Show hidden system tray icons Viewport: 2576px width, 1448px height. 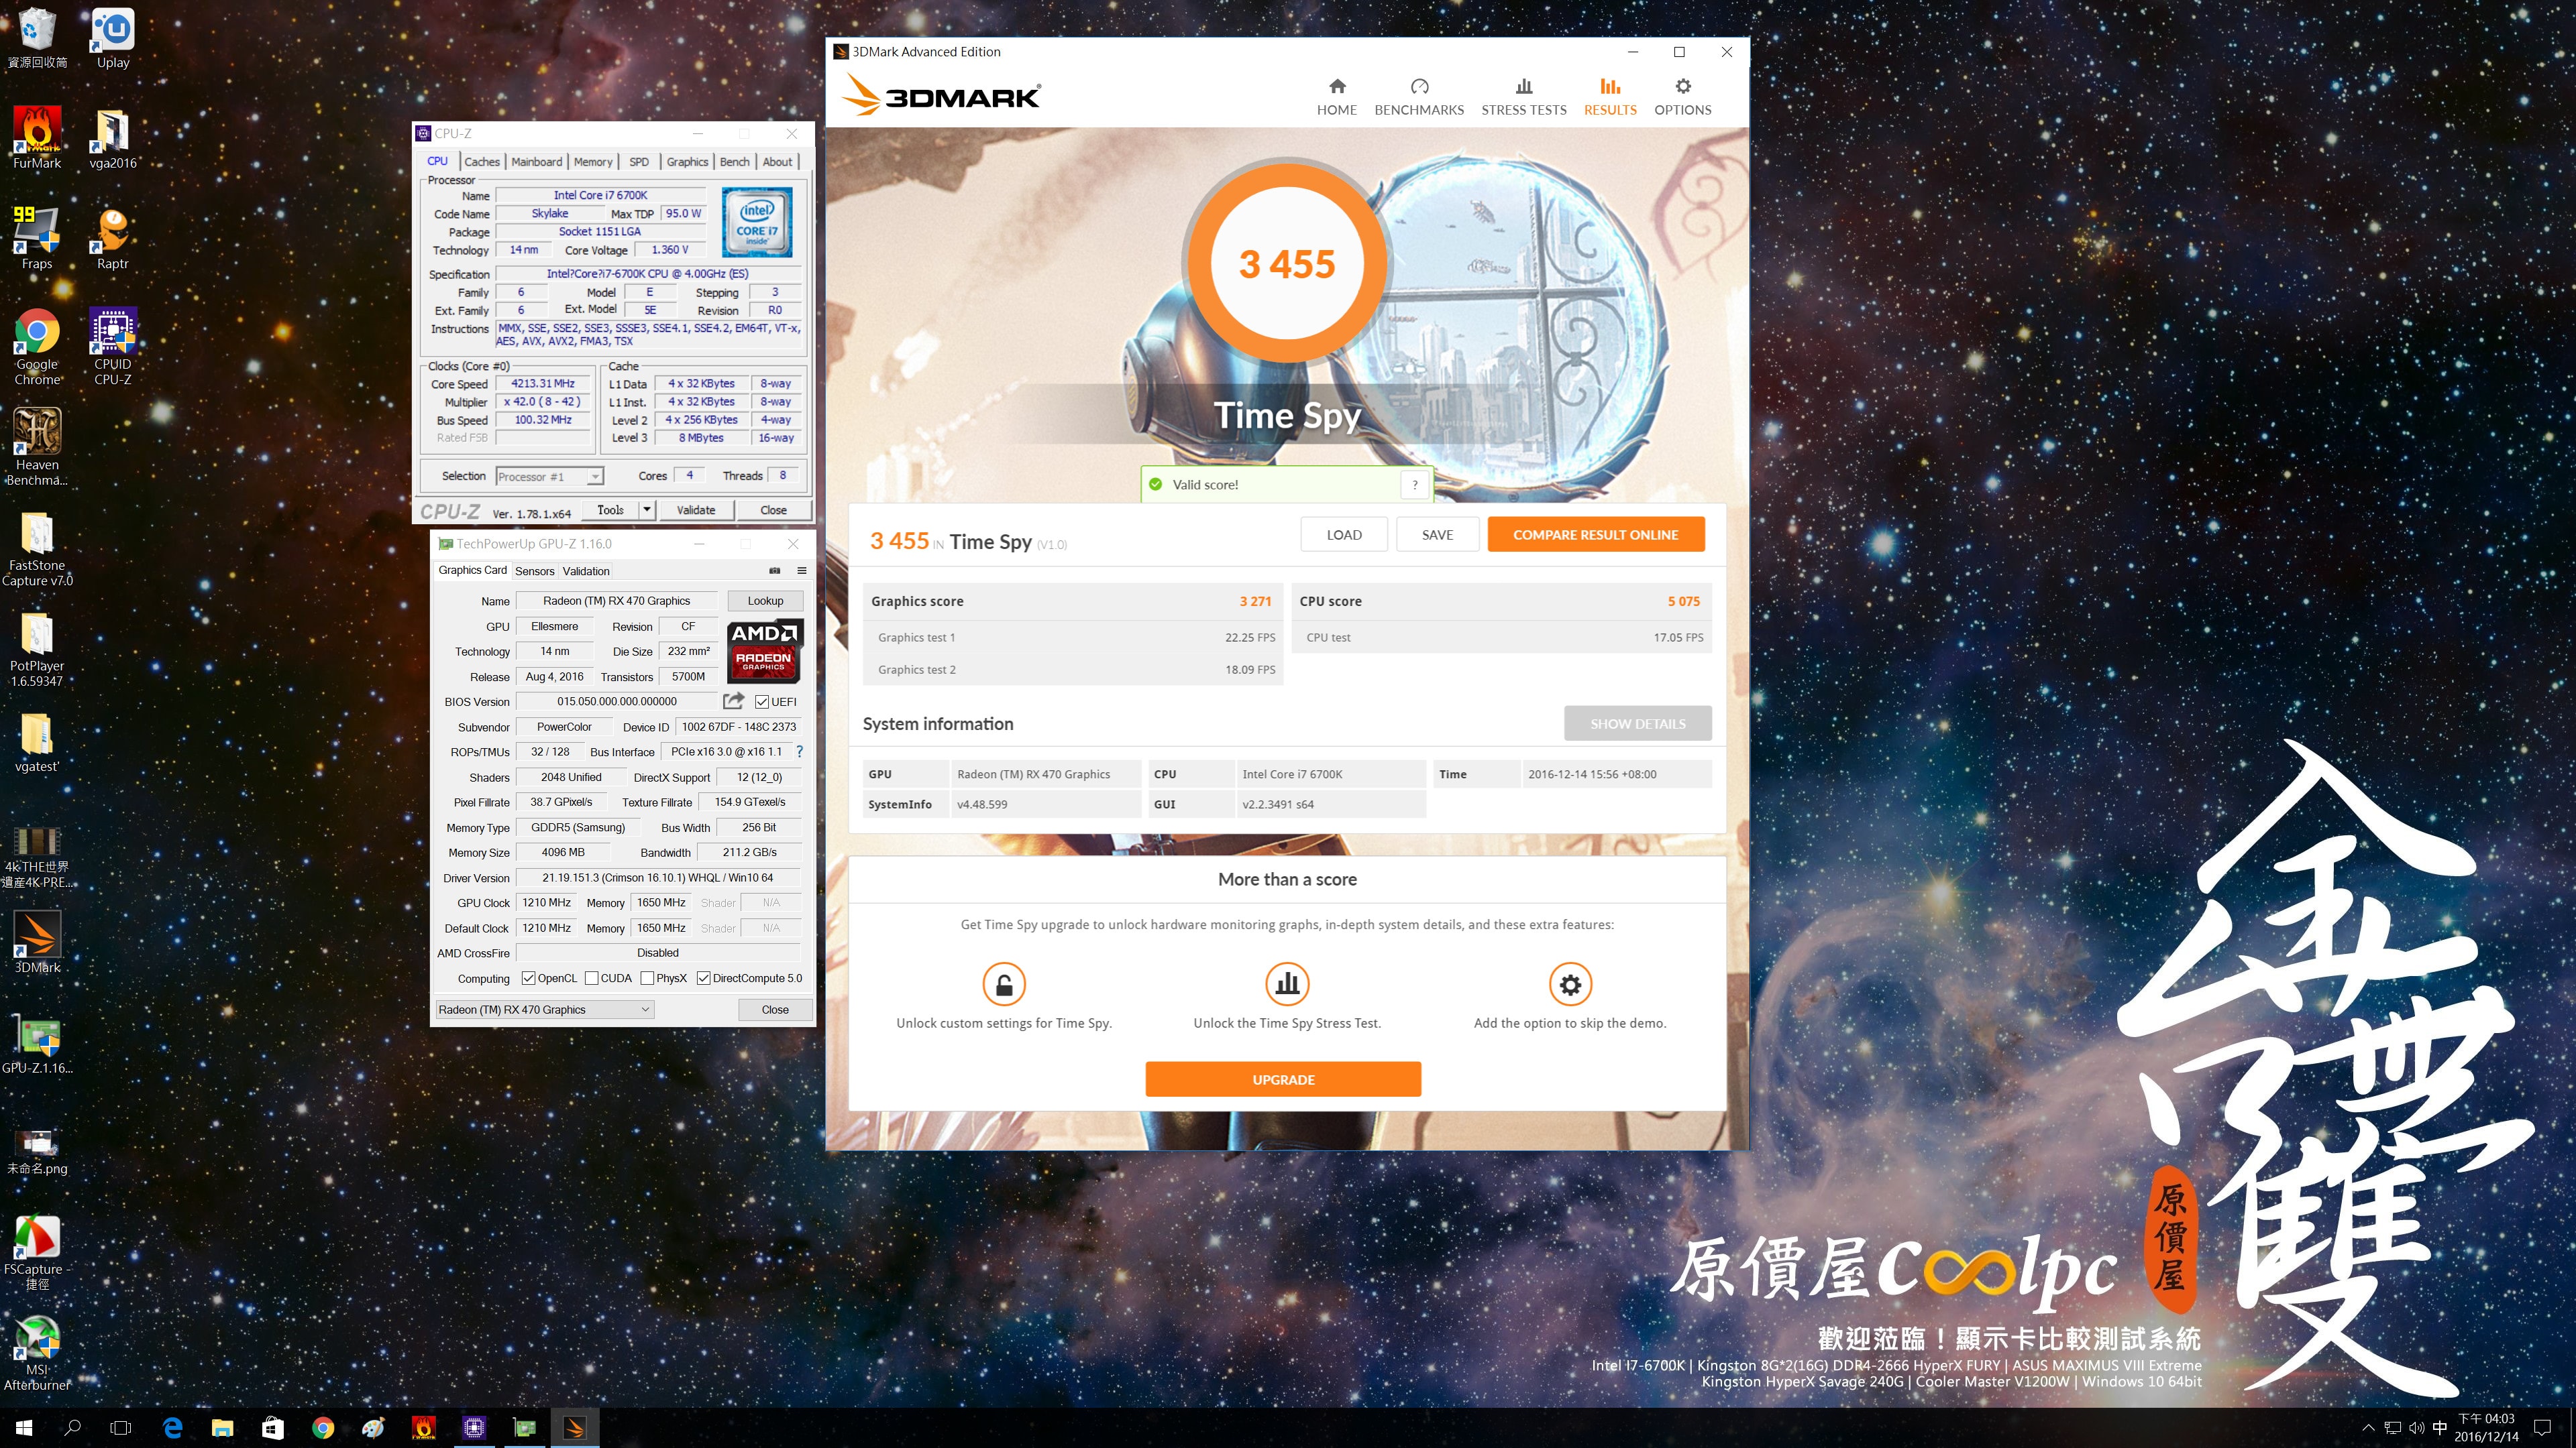coord(2368,1427)
